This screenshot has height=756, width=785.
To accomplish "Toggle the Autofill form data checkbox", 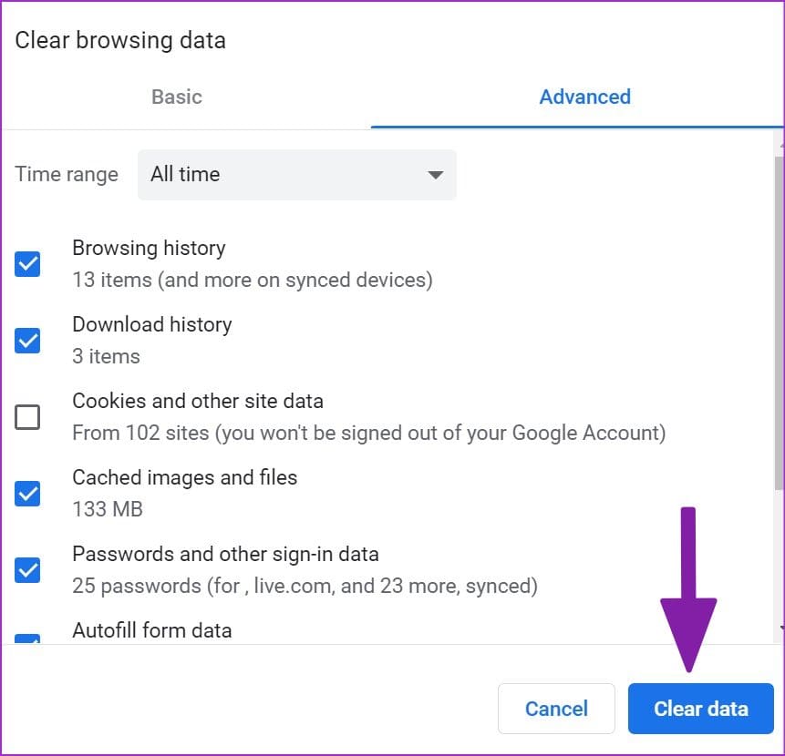I will (27, 639).
